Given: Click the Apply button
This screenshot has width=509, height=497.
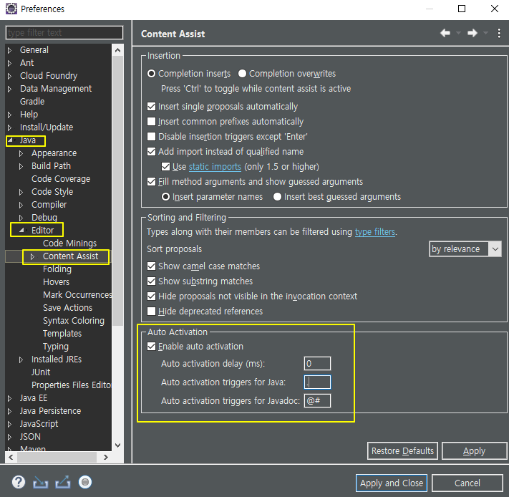Looking at the screenshot, I should click(474, 451).
